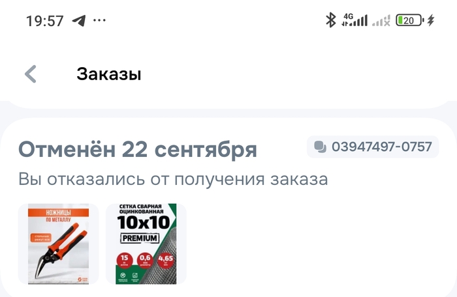Tap the order number 03947497-0757 chip
The width and height of the screenshot is (457, 297).
373,147
